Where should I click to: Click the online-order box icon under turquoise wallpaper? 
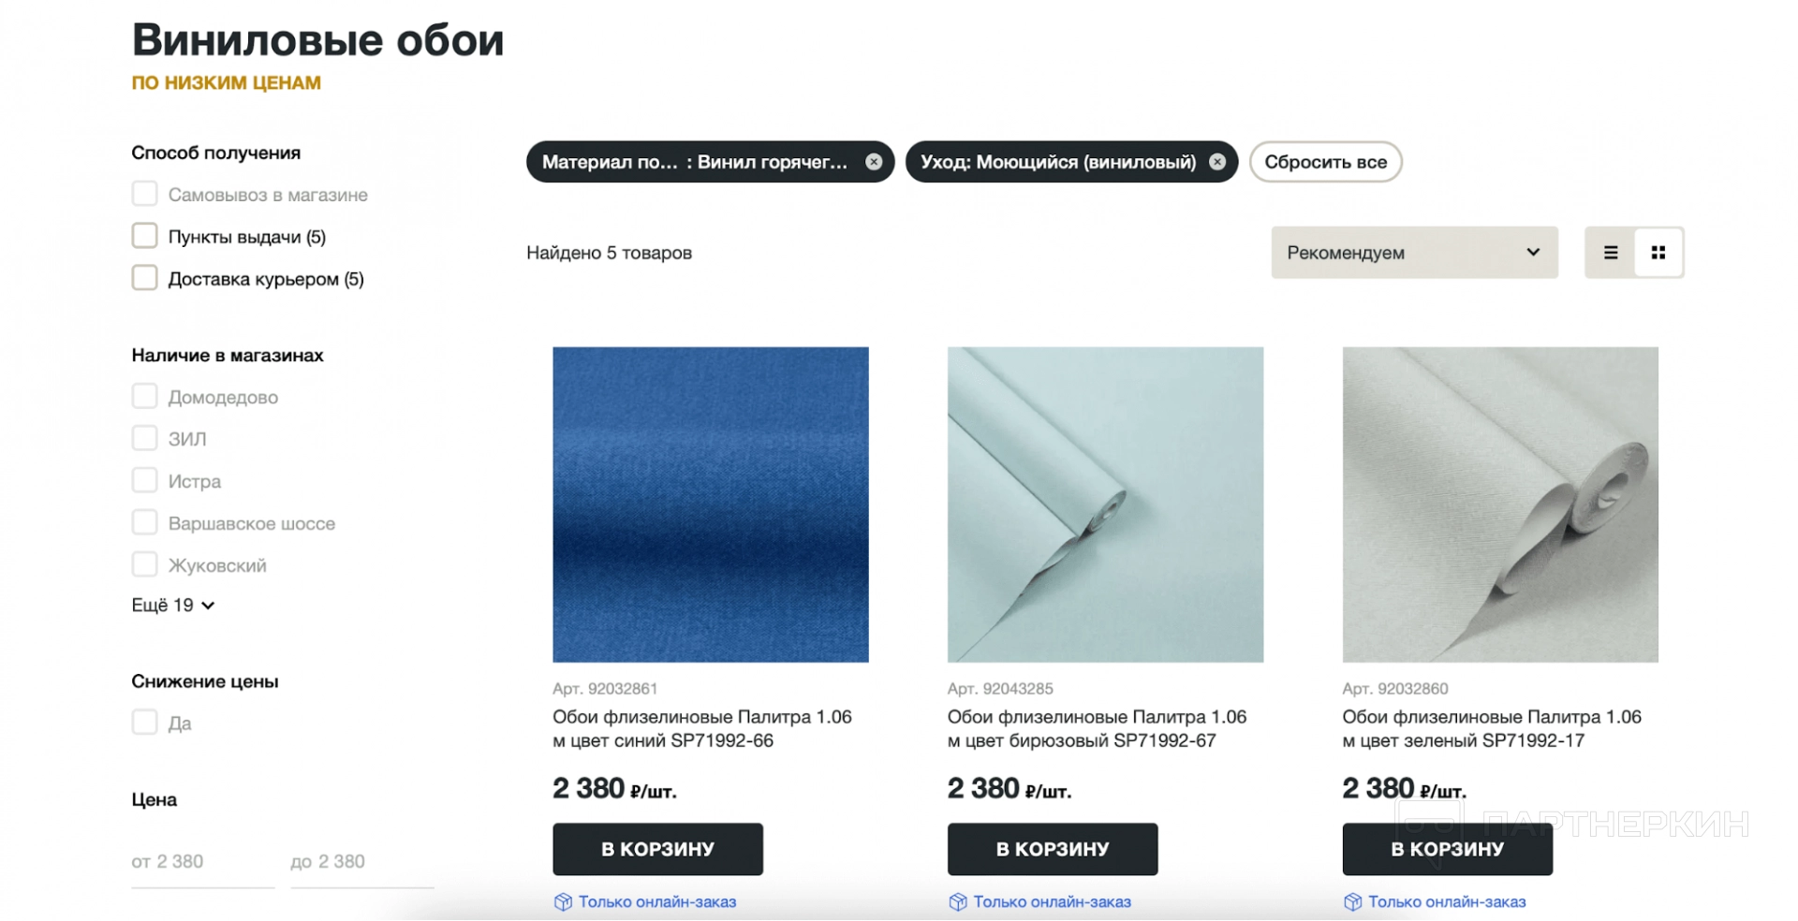[x=958, y=901]
